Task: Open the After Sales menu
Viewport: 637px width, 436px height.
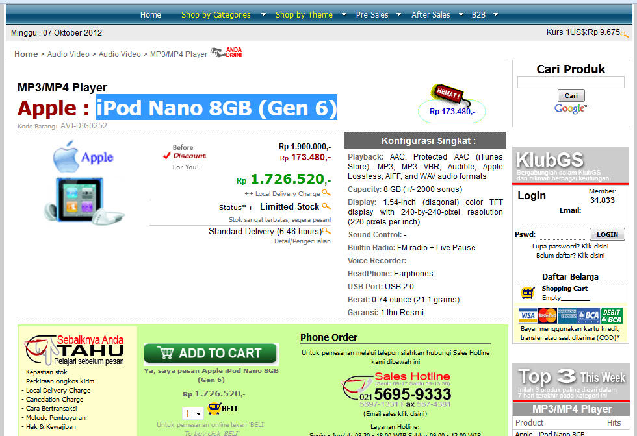Action: tap(430, 15)
